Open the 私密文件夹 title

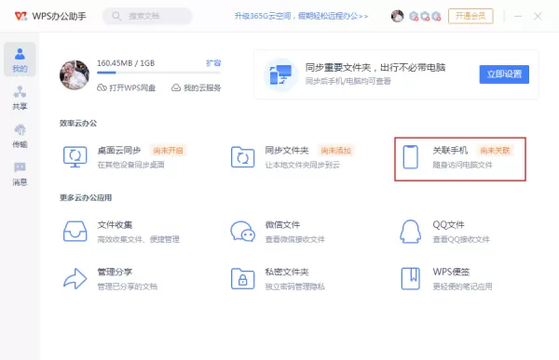pos(287,272)
